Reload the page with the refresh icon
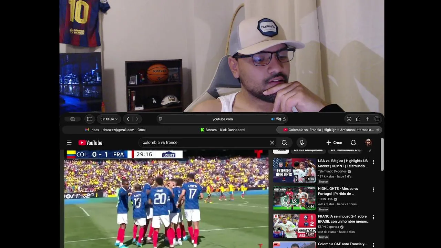Image resolution: width=441 pixels, height=248 pixels. pos(284,119)
